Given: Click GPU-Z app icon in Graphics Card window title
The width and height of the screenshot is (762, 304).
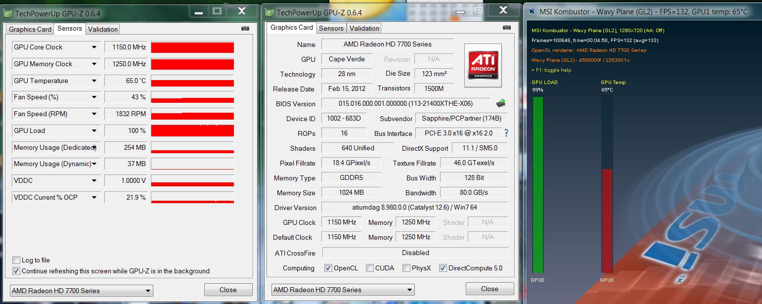Looking at the screenshot, I should pos(270,12).
